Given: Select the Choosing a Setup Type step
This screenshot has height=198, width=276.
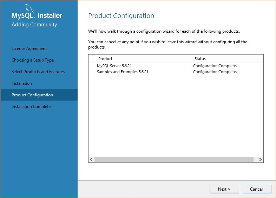Looking at the screenshot, I should pyautogui.click(x=33, y=60).
